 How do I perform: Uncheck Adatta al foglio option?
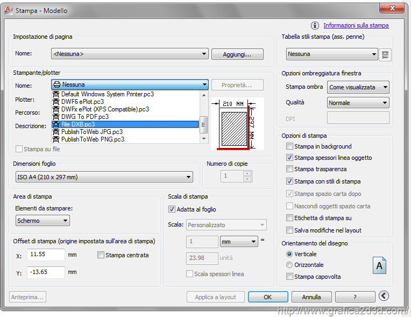click(172, 209)
